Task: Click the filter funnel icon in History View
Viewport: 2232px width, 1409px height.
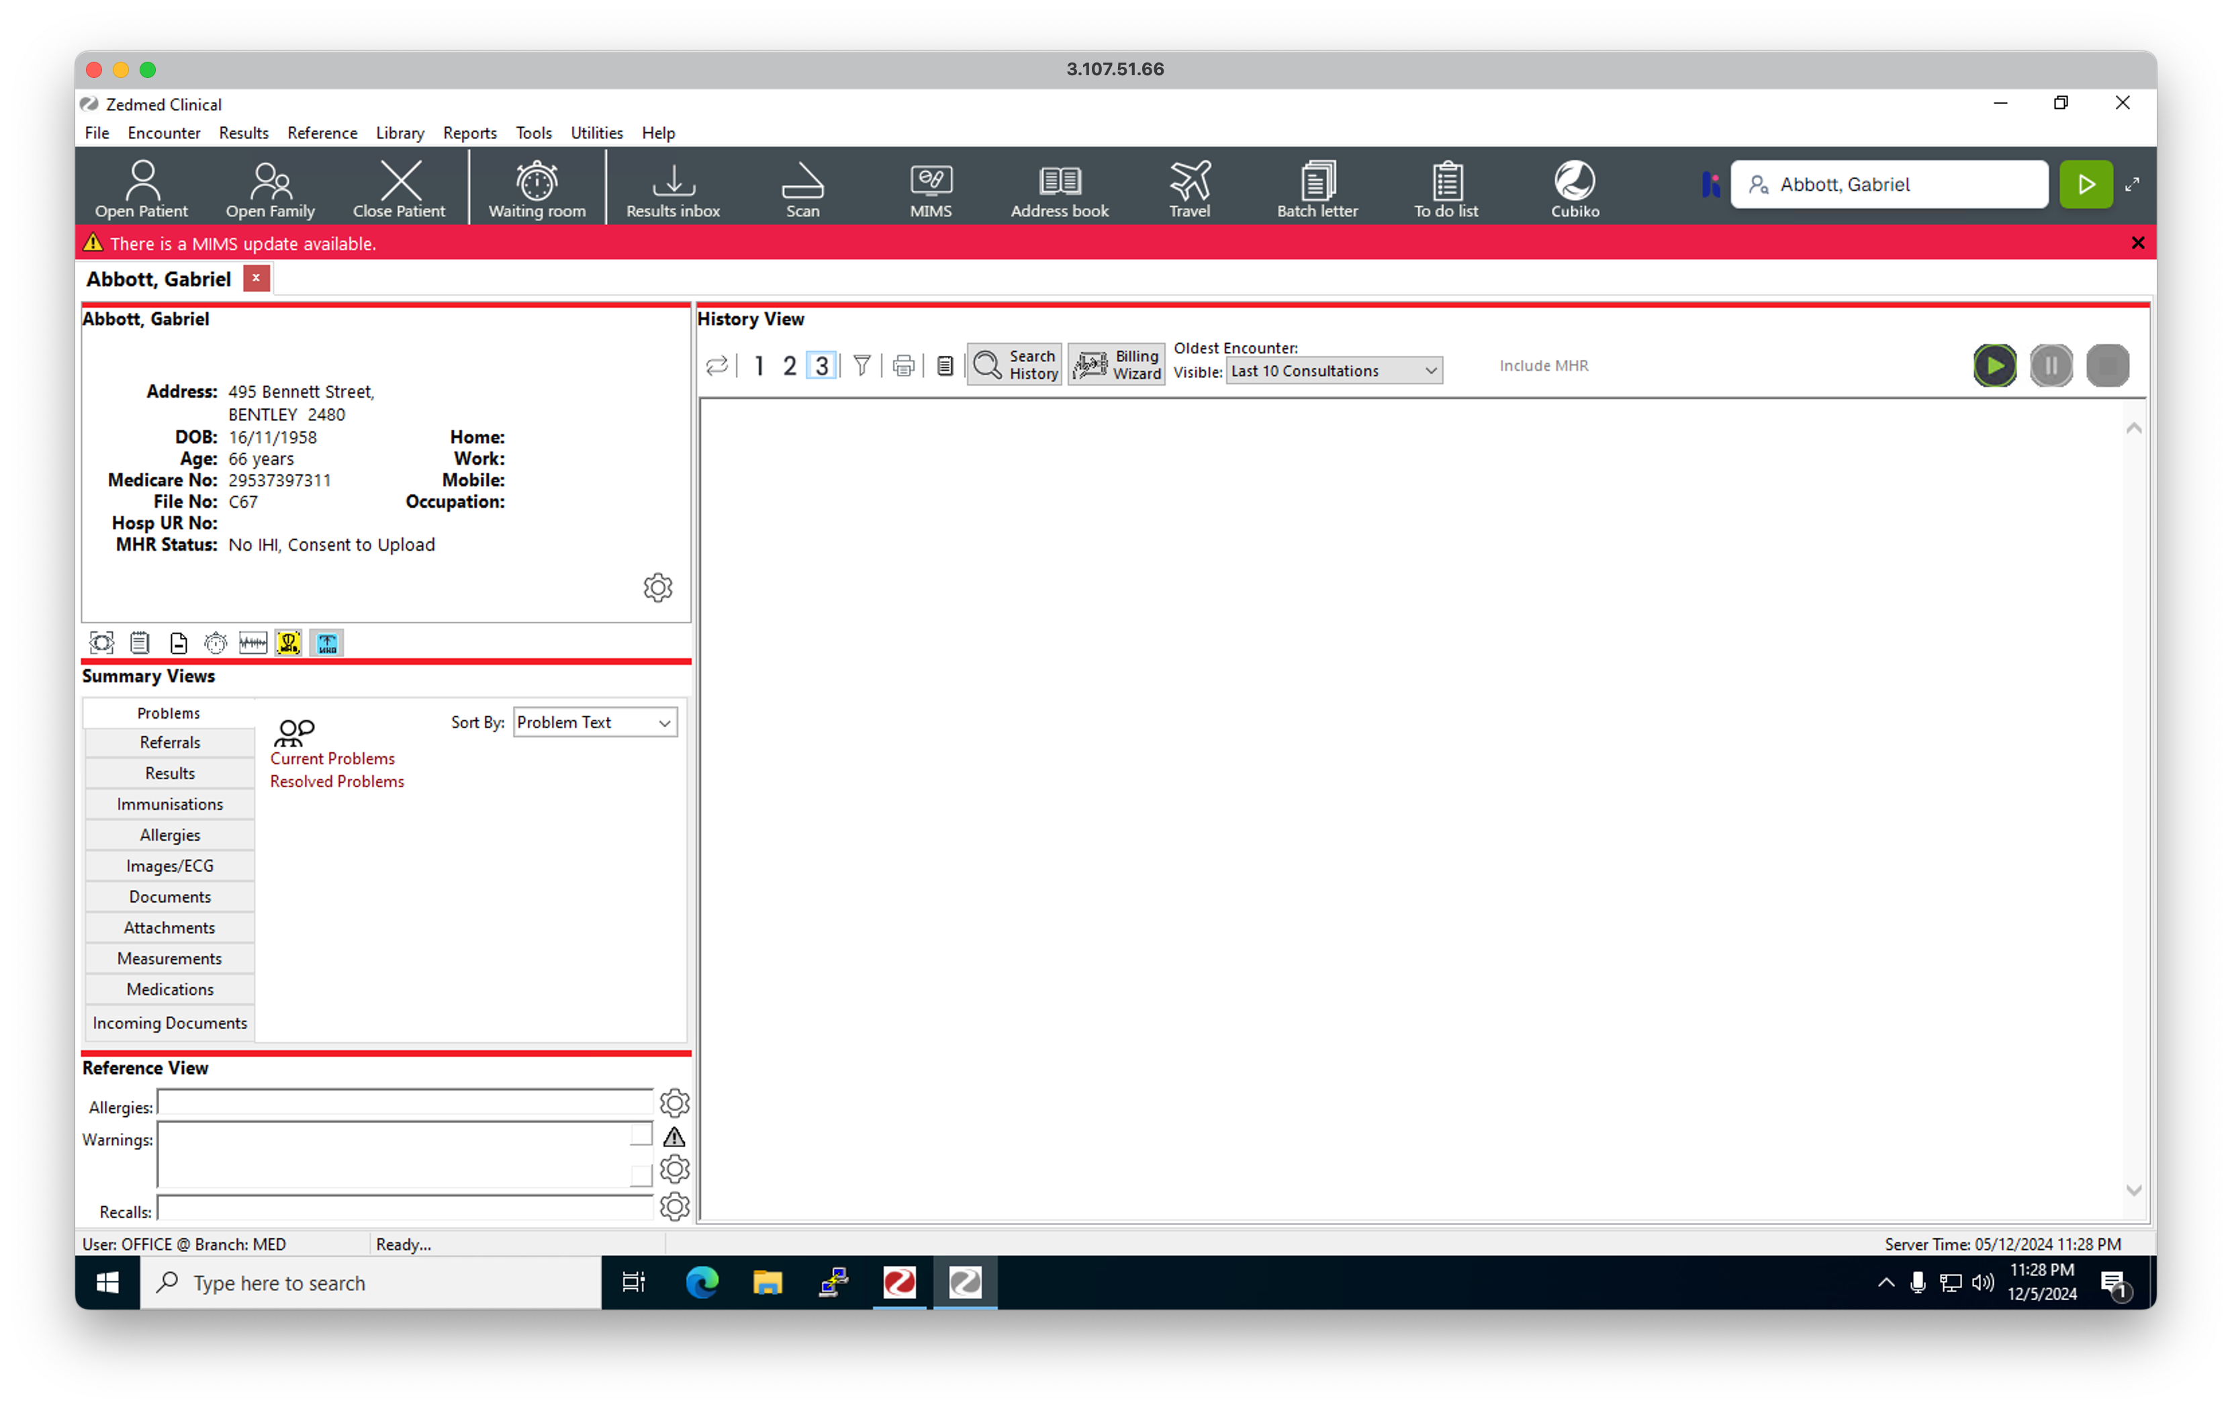Action: (862, 366)
